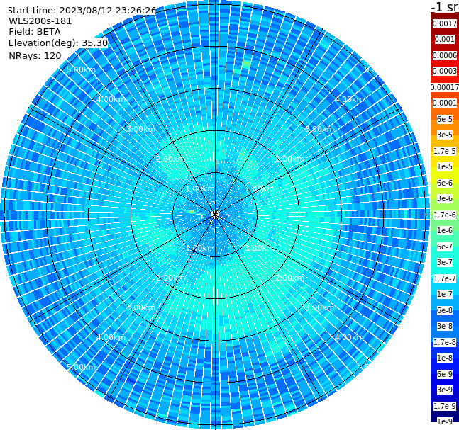Click the 1e-5 colorbar tick label
This screenshot has width=459, height=430.
click(x=445, y=166)
